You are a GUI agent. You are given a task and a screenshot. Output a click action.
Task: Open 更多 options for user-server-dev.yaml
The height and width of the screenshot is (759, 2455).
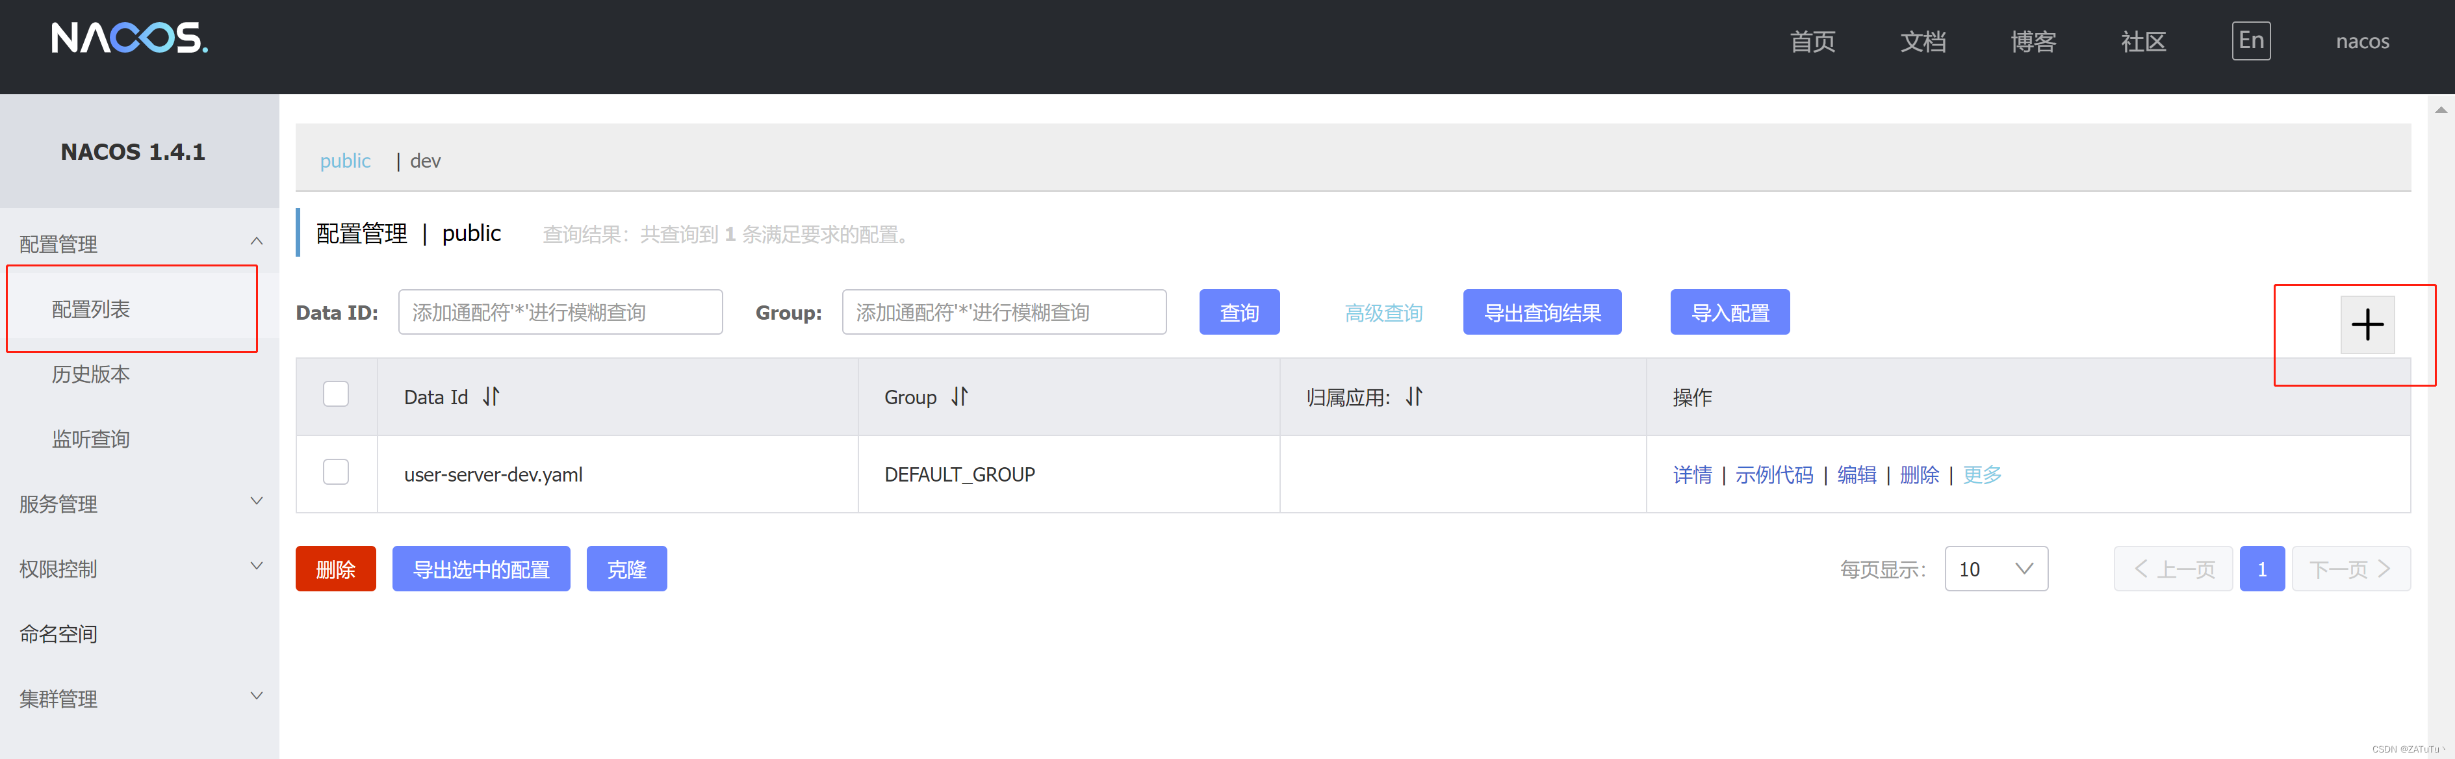(1983, 474)
